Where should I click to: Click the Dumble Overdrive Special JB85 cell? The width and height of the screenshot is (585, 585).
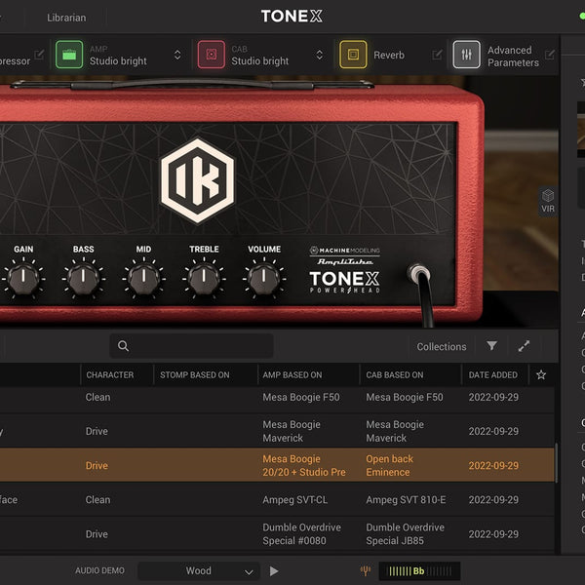[x=405, y=534]
